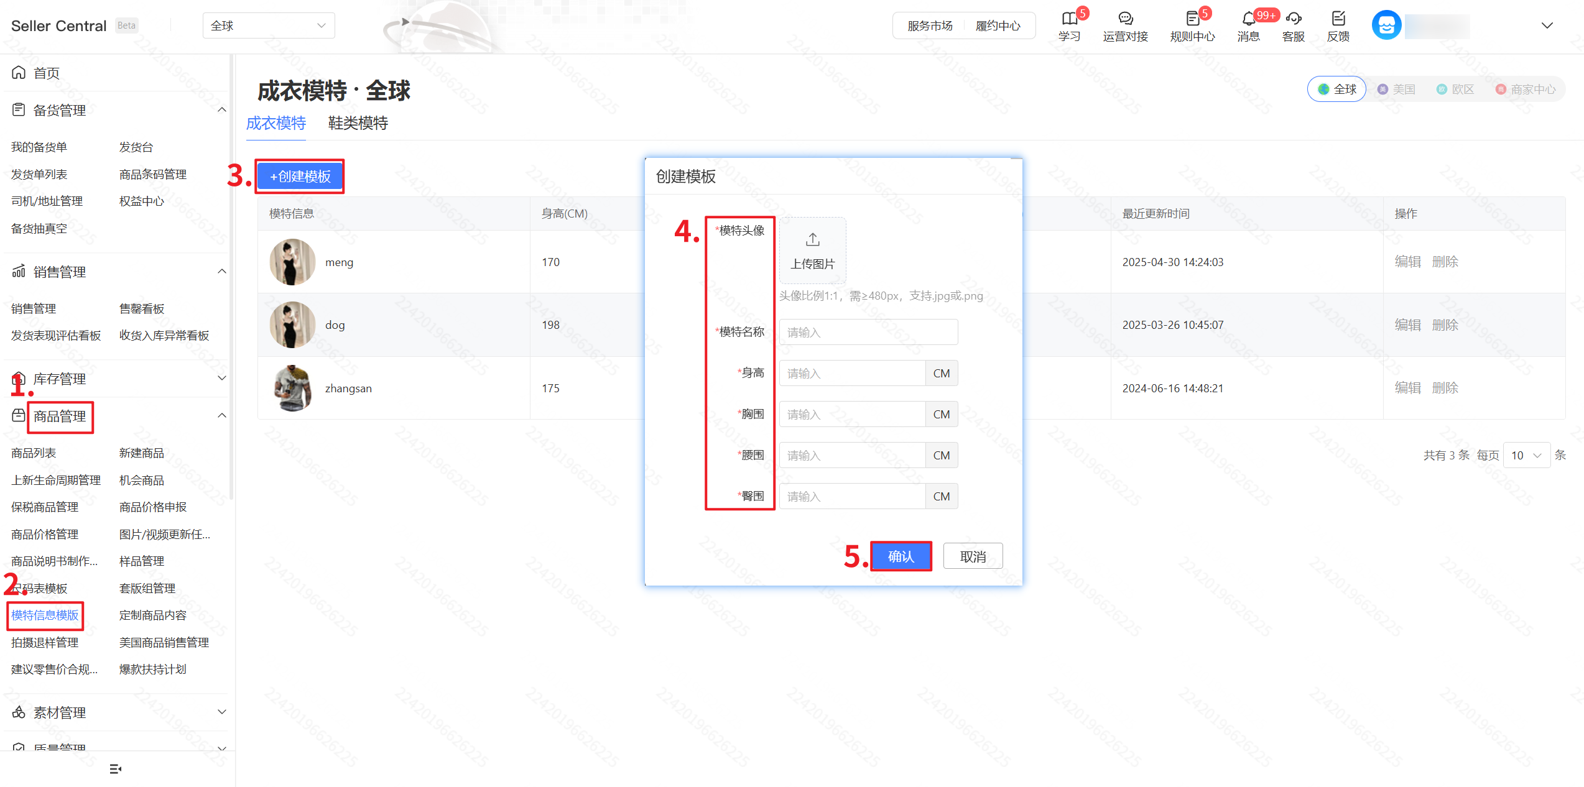This screenshot has height=787, width=1584.
Task: Switch region to 欧区
Action: coord(1455,90)
